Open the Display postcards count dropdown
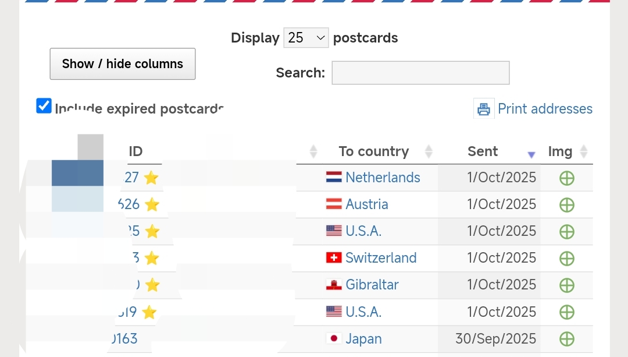This screenshot has height=357, width=628. coord(306,38)
